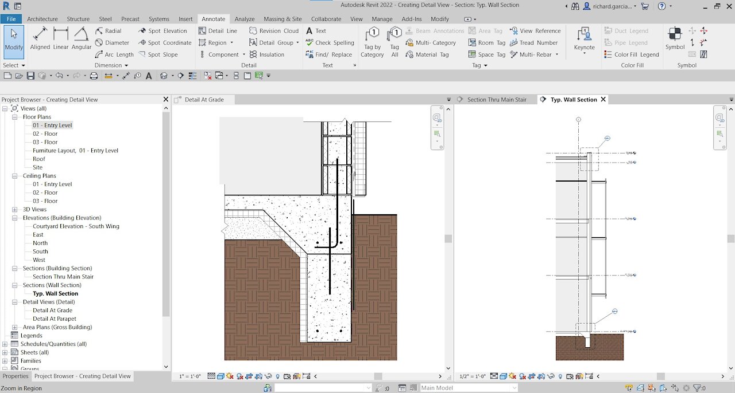The height and width of the screenshot is (393, 735).
Task: Click the Spot Slope tool
Action: 158,54
